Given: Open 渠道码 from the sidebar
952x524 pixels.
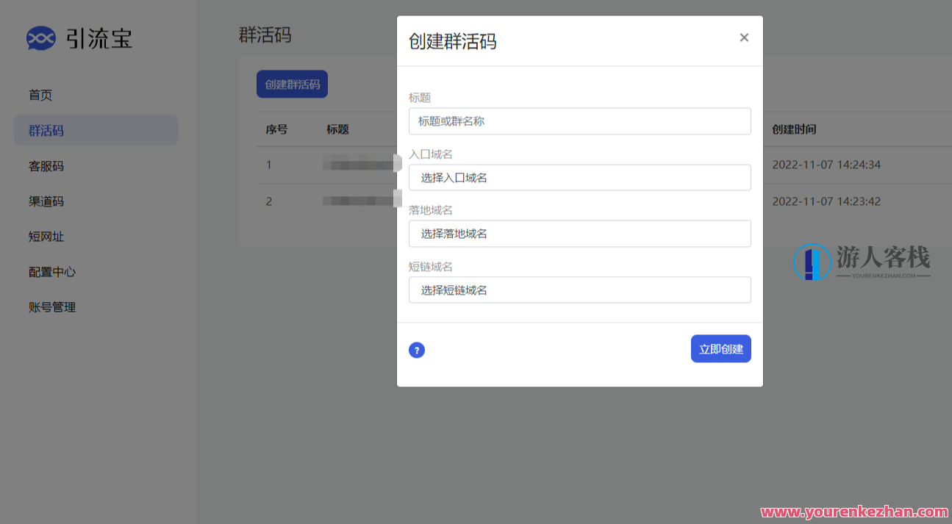Looking at the screenshot, I should (x=46, y=201).
